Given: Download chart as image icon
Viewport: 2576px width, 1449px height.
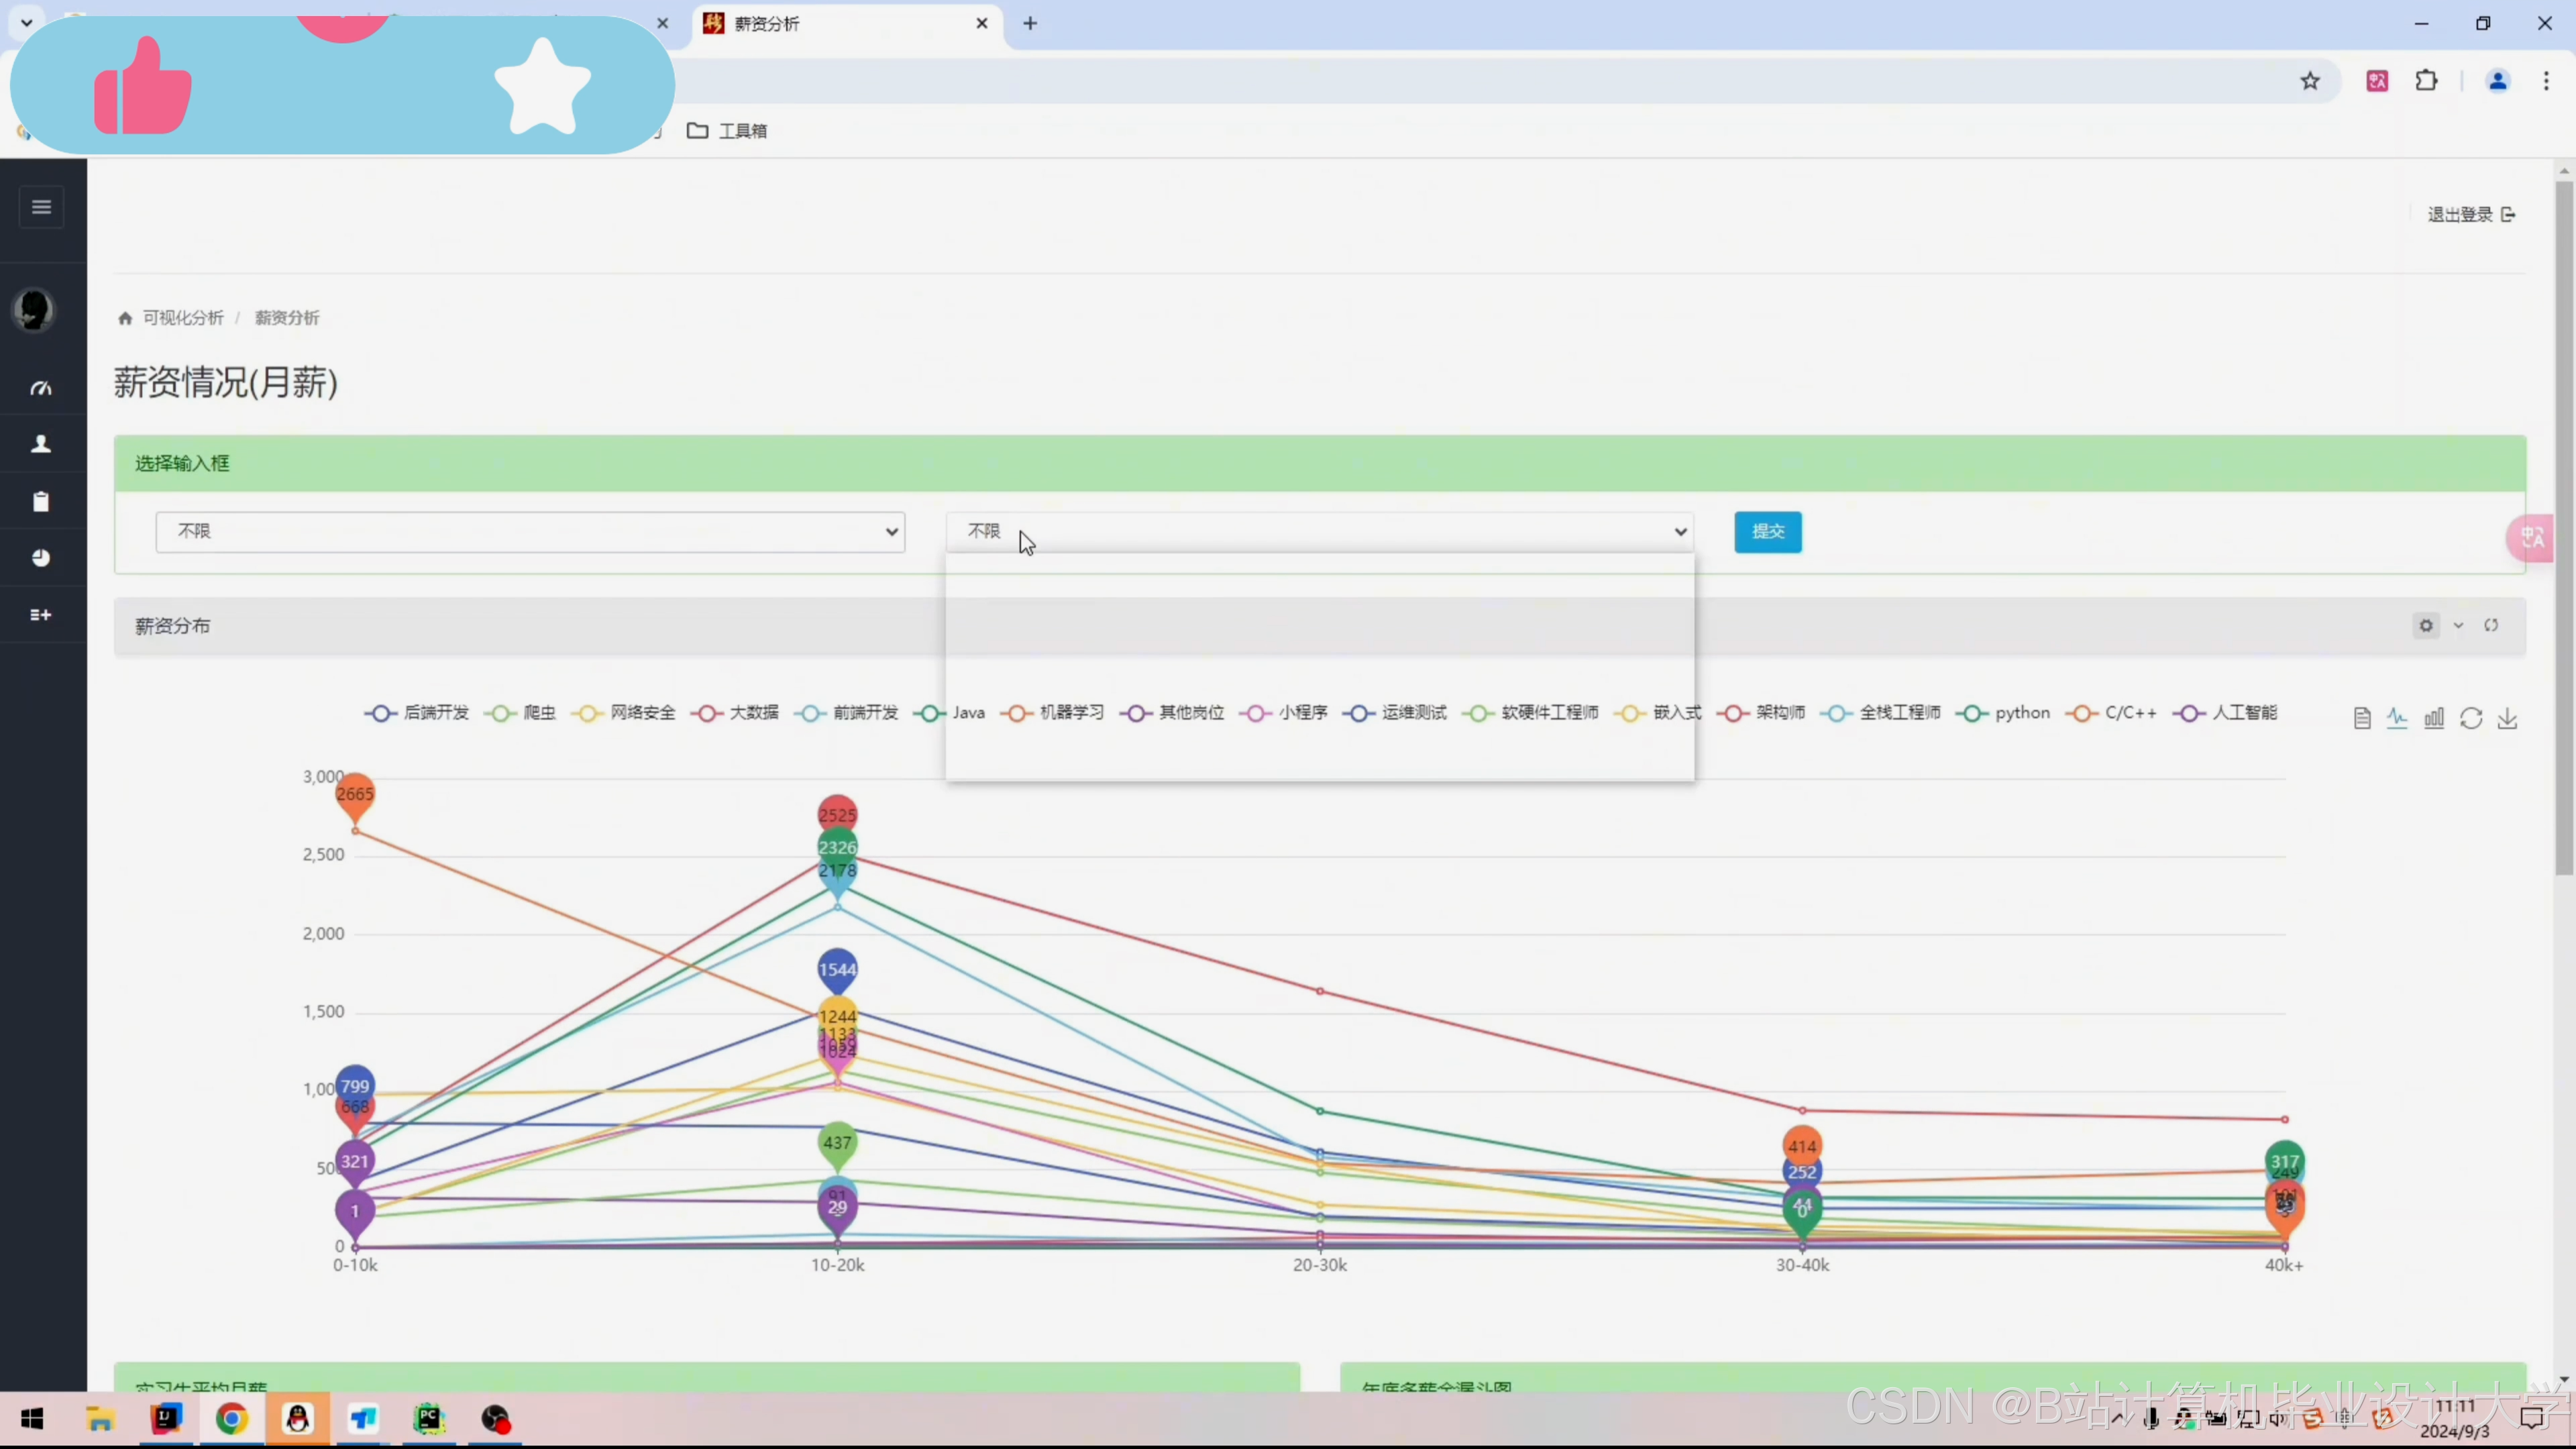Looking at the screenshot, I should (2507, 718).
